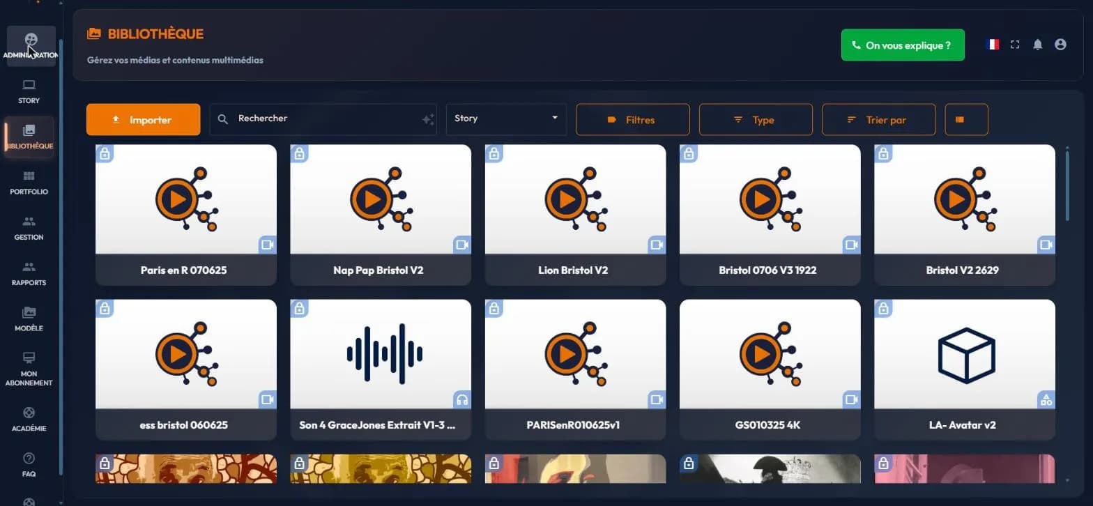Open the Type filter menu
Screen dimensions: 1093x506
[x=756, y=119]
